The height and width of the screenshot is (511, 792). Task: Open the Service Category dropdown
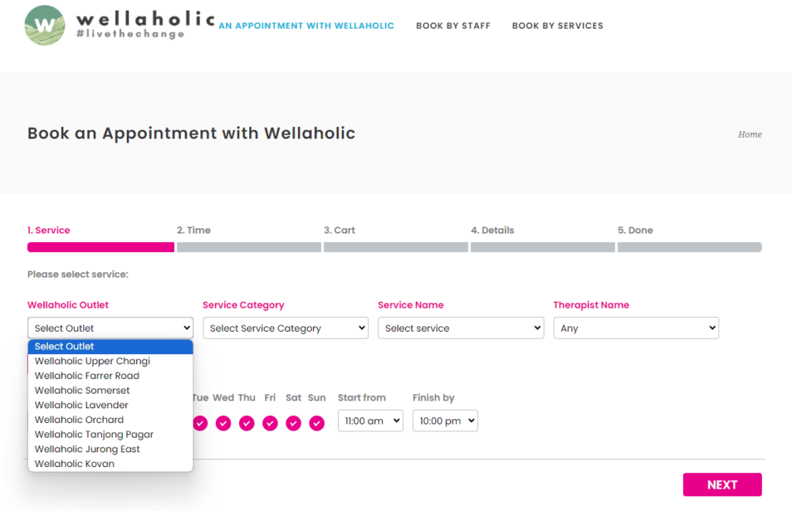coord(285,328)
